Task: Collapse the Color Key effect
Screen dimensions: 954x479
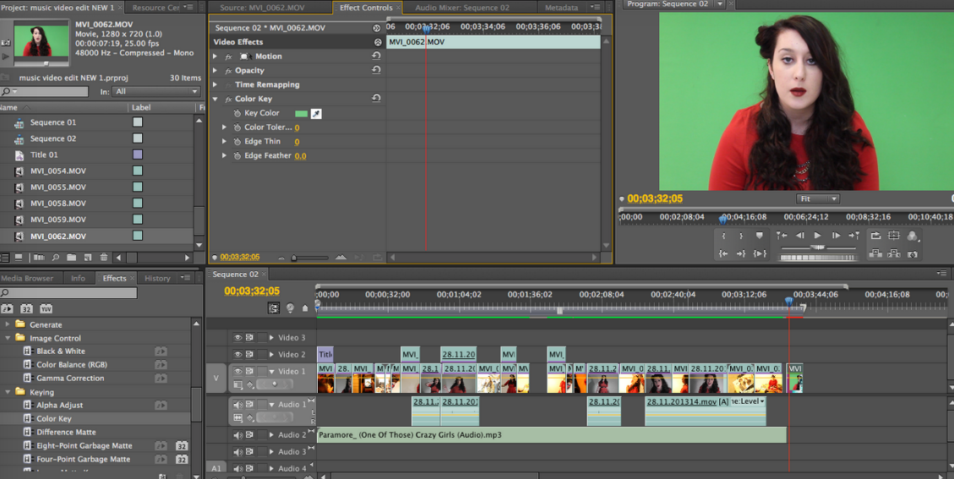Action: coord(215,99)
